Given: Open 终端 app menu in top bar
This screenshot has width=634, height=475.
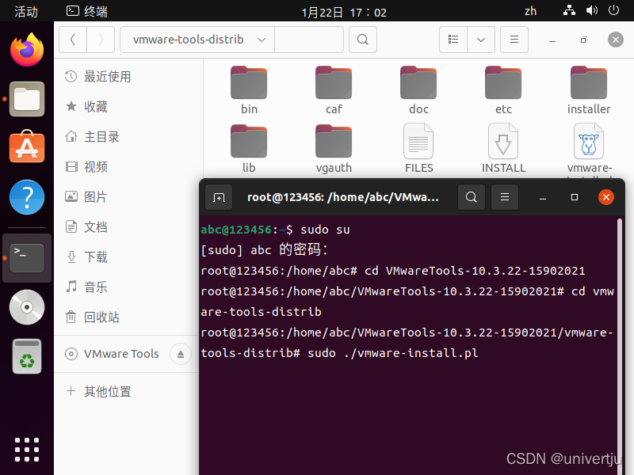Looking at the screenshot, I should click(87, 11).
